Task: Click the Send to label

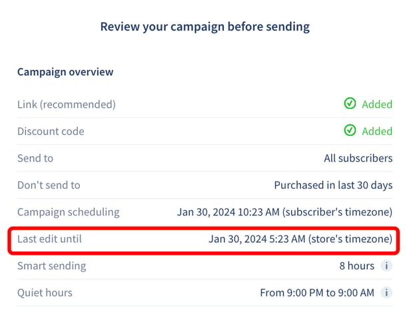Action: click(x=35, y=158)
